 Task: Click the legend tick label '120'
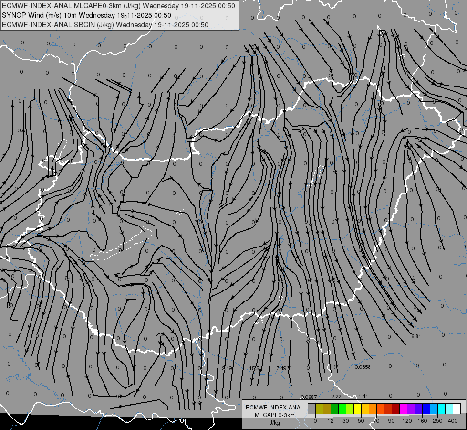tap(407, 421)
